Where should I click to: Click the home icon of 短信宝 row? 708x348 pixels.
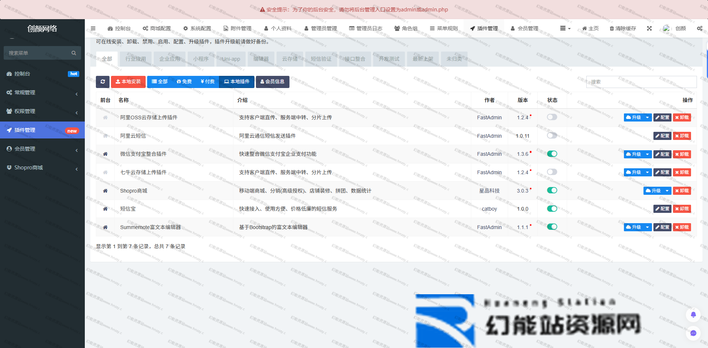click(x=105, y=209)
